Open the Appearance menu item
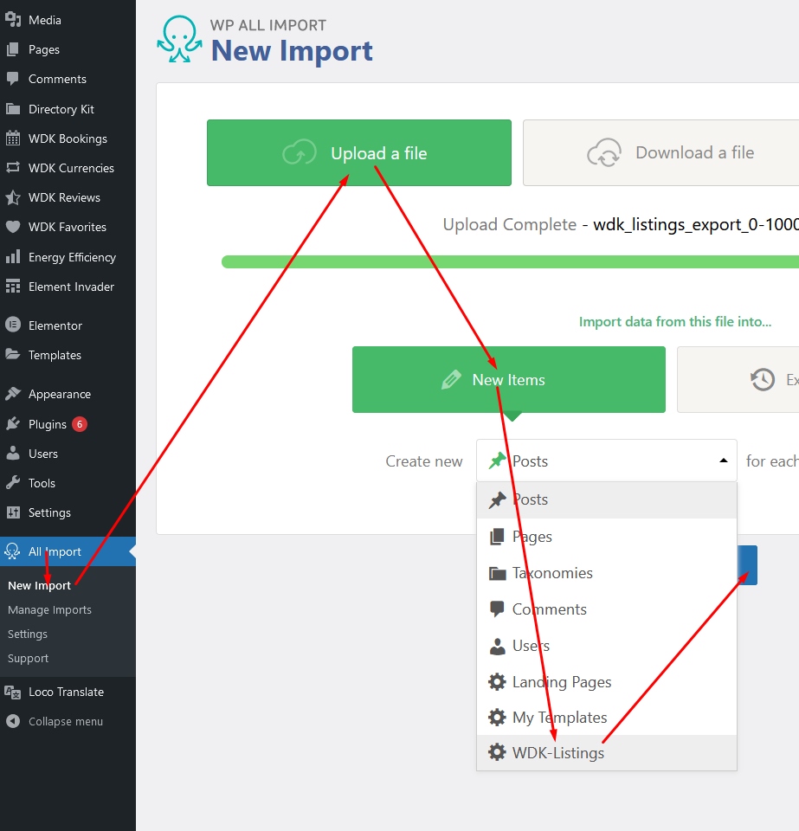 click(68, 394)
